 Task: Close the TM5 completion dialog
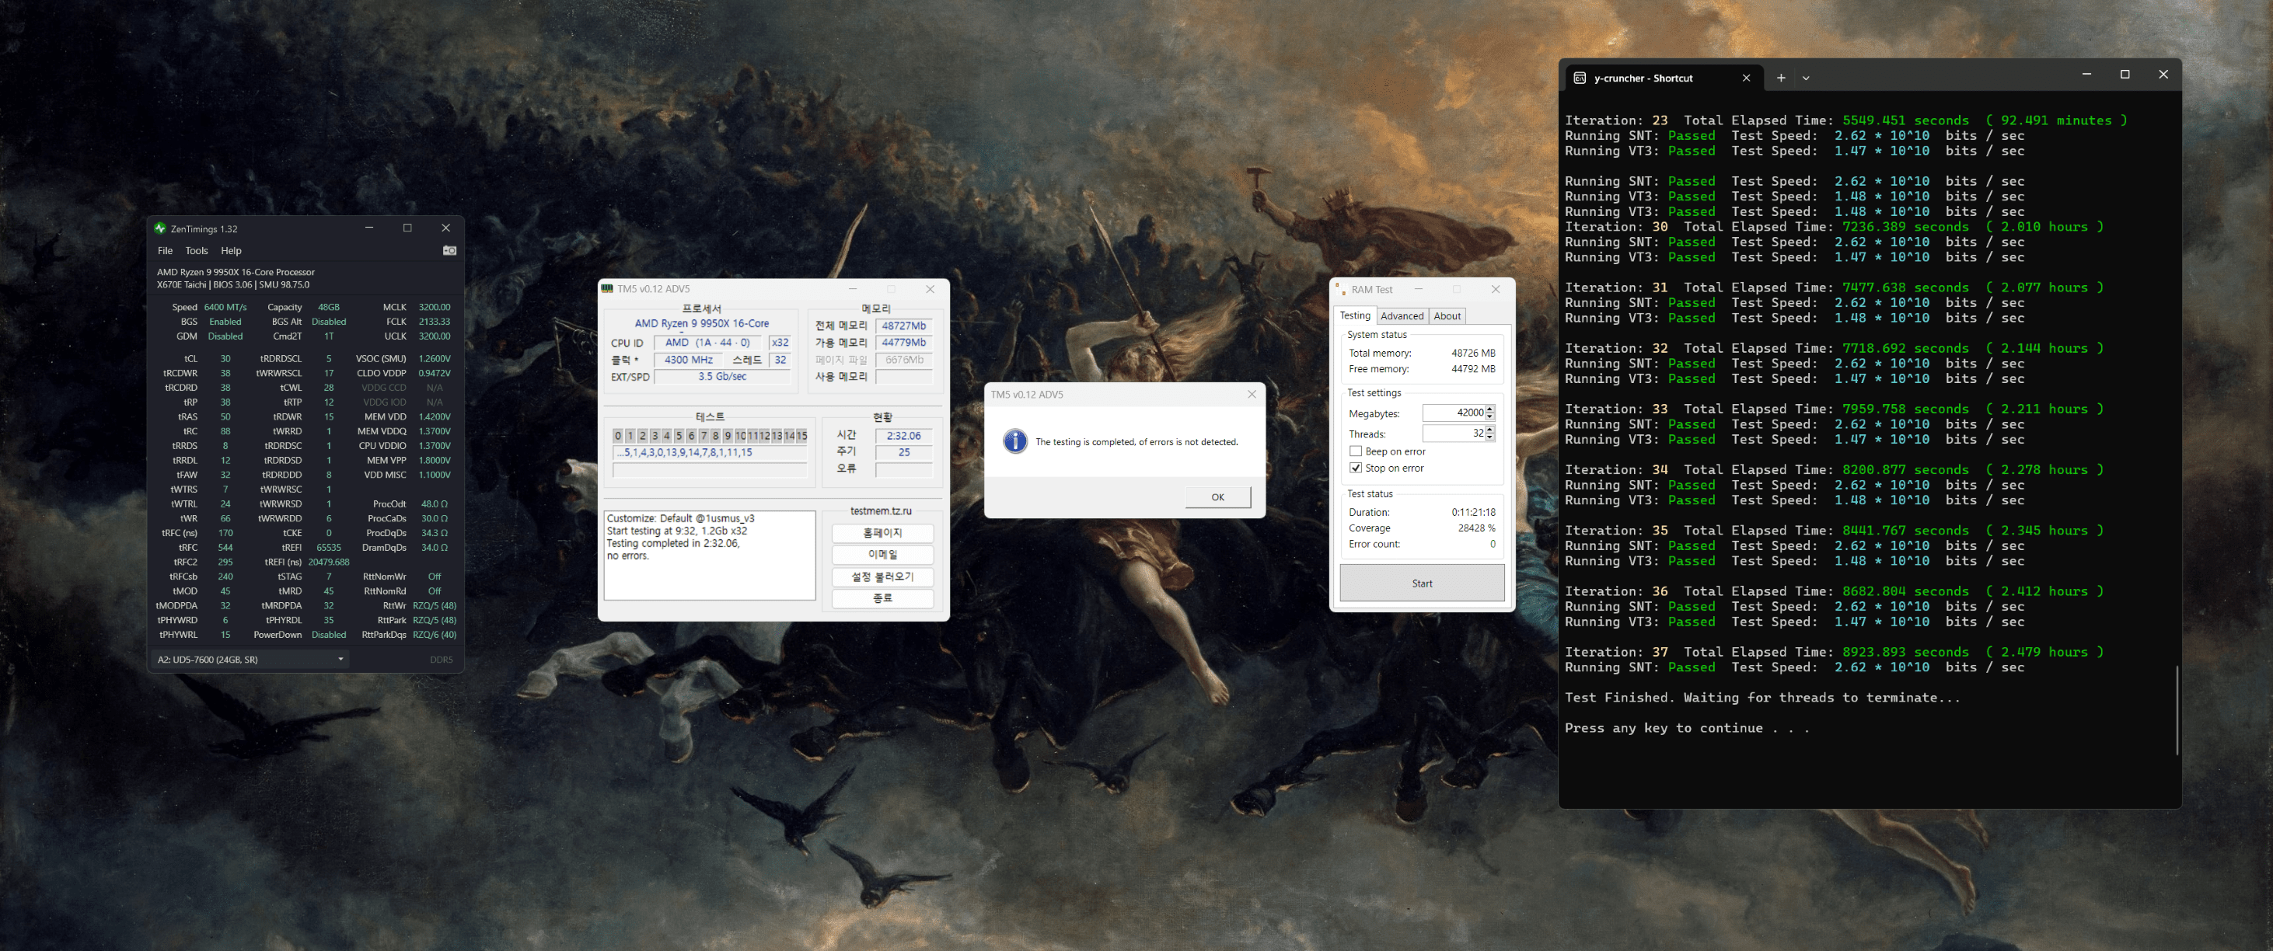coord(1252,395)
